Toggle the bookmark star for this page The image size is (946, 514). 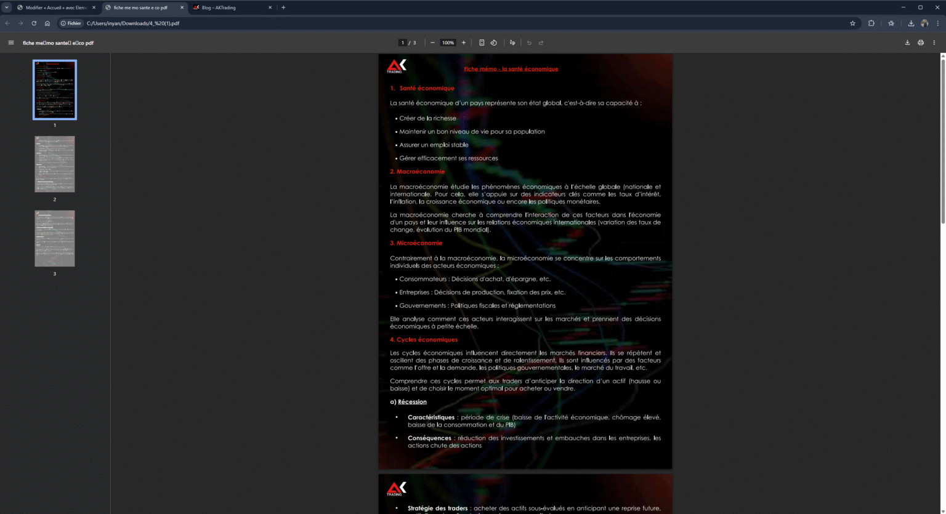[x=852, y=22]
